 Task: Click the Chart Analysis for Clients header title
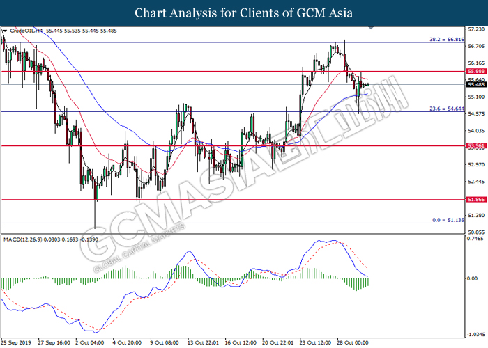pos(244,13)
